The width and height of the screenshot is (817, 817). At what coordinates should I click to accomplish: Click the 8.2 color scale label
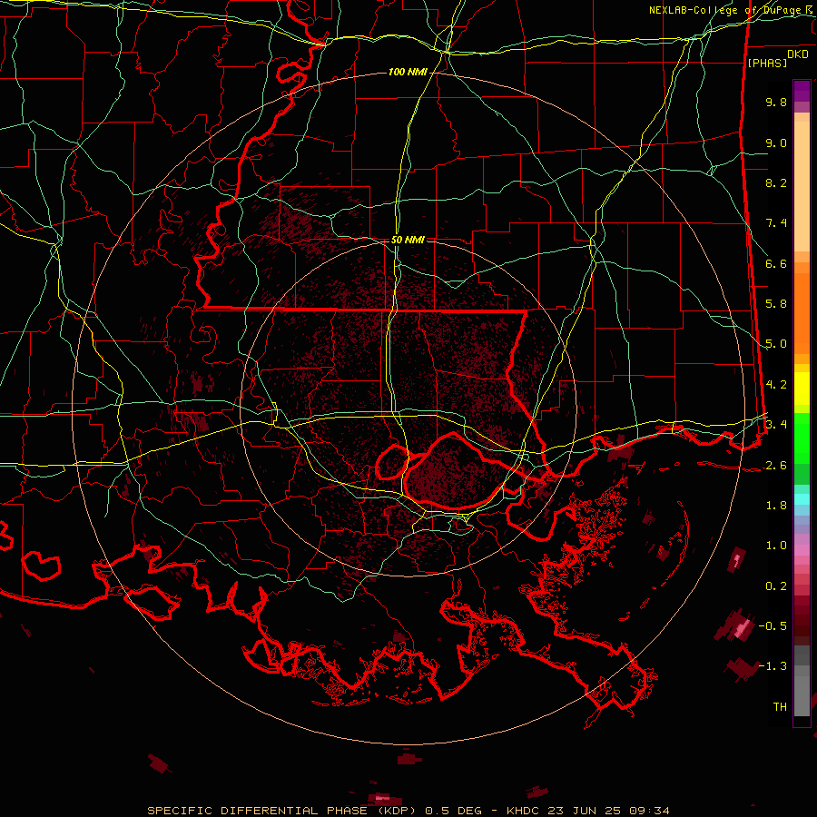[x=776, y=183]
